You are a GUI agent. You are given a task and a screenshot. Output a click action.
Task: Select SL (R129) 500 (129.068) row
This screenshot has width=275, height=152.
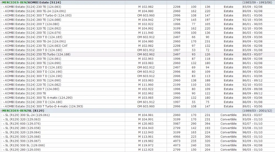click(137, 137)
